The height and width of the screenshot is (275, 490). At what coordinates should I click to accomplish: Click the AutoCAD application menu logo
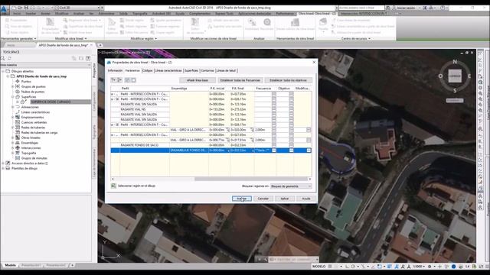pos(5,9)
